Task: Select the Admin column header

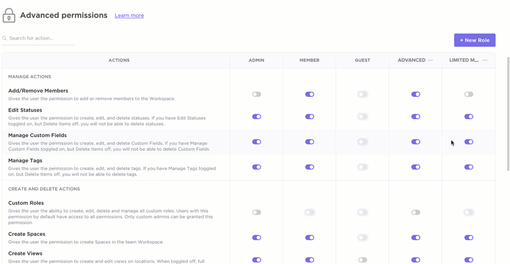Action: click(256, 61)
